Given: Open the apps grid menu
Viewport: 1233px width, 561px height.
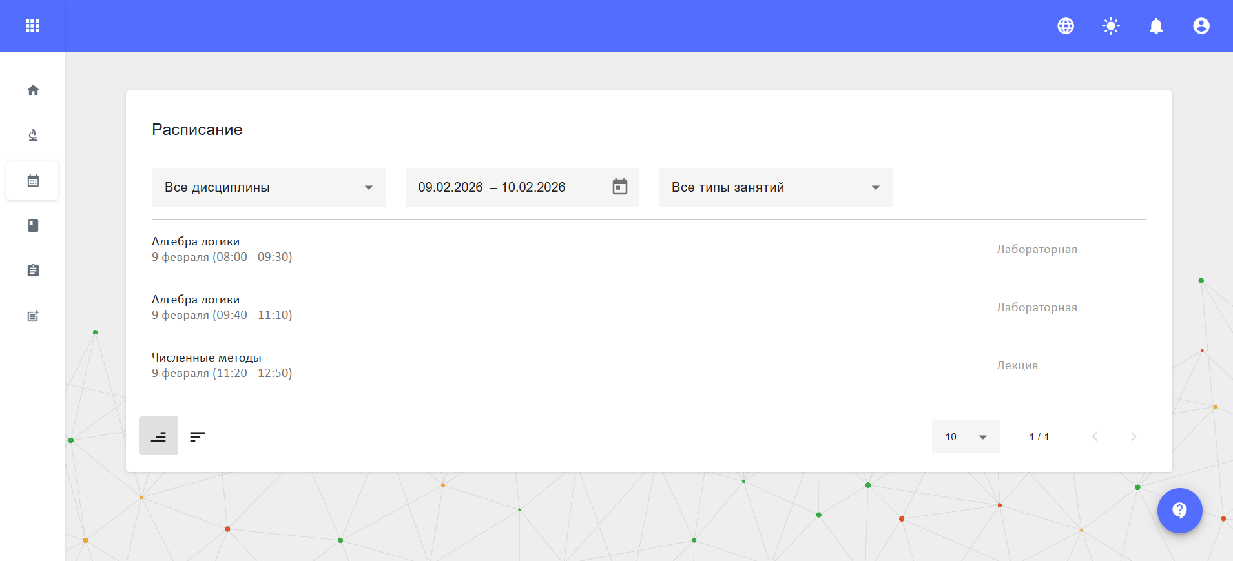Looking at the screenshot, I should coord(32,26).
